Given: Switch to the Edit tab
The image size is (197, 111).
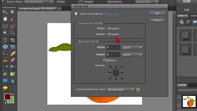Looking at the screenshot, I should coord(187,2).
